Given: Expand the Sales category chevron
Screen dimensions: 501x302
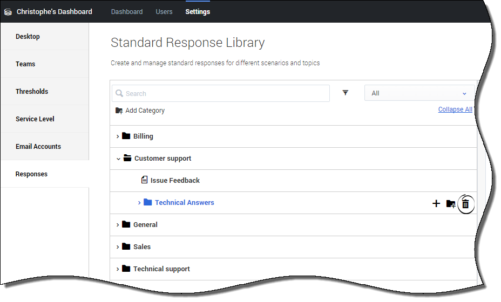Looking at the screenshot, I should (118, 247).
